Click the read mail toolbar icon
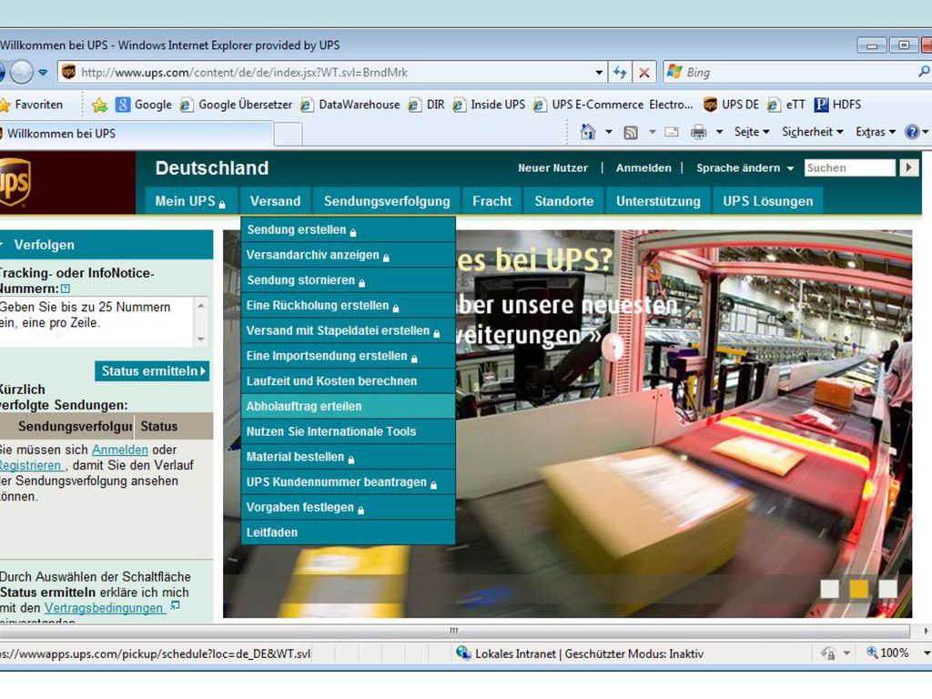 coord(672,132)
